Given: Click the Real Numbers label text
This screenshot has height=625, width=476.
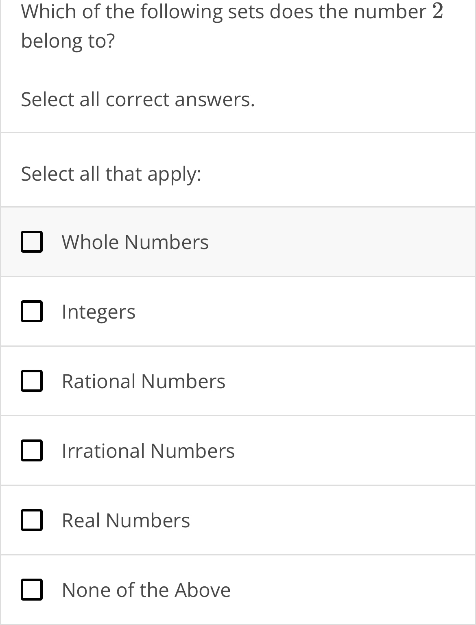Looking at the screenshot, I should [x=126, y=520].
